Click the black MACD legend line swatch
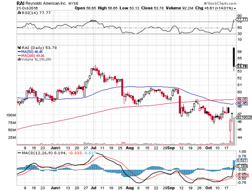The height and width of the screenshot is (191, 252). tap(19, 153)
